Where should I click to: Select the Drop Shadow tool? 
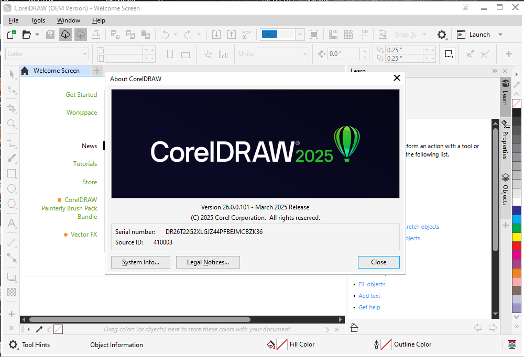(x=12, y=277)
